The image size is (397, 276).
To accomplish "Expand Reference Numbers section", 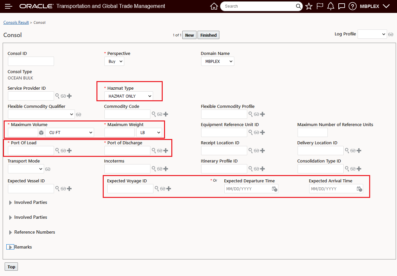I will 10,233.
